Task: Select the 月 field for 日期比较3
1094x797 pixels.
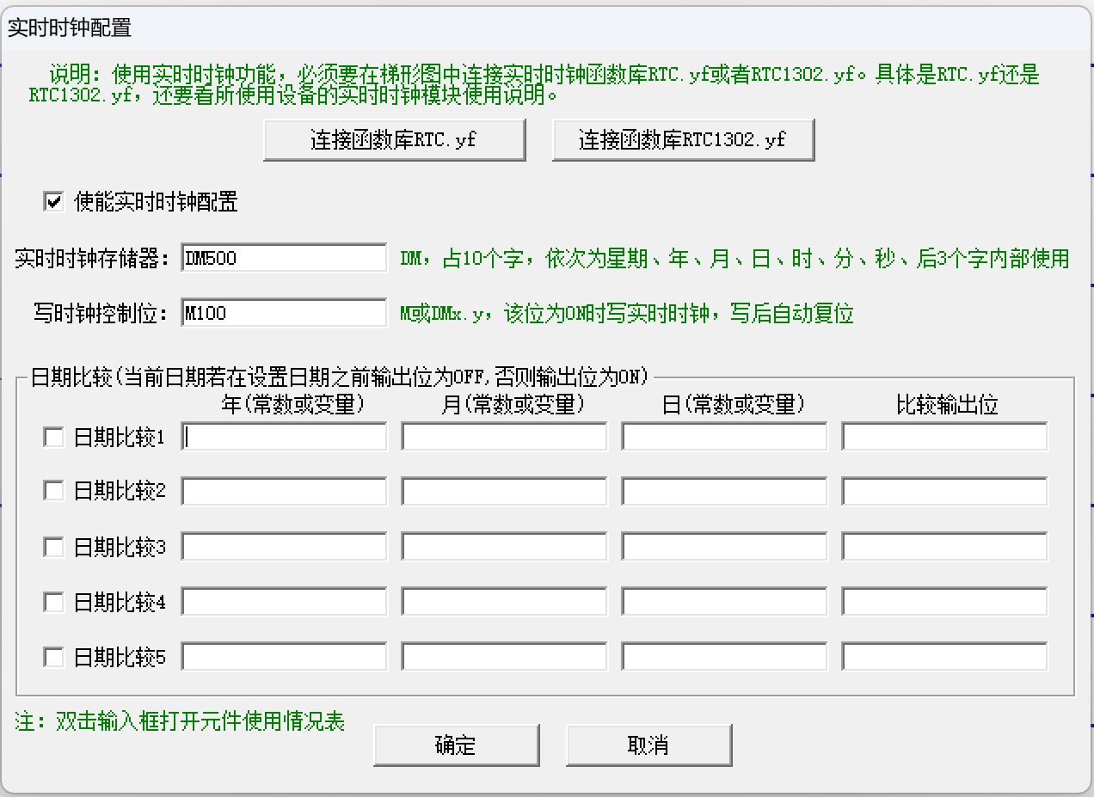Action: (504, 547)
